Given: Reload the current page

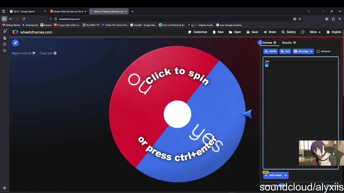Looking at the screenshot, I should pos(24,19).
